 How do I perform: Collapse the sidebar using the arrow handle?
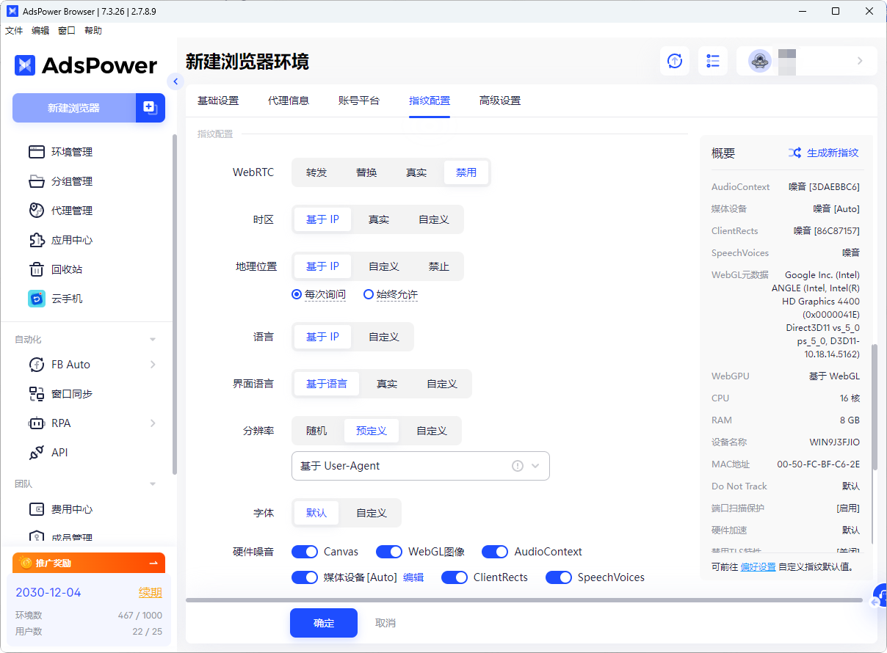175,81
